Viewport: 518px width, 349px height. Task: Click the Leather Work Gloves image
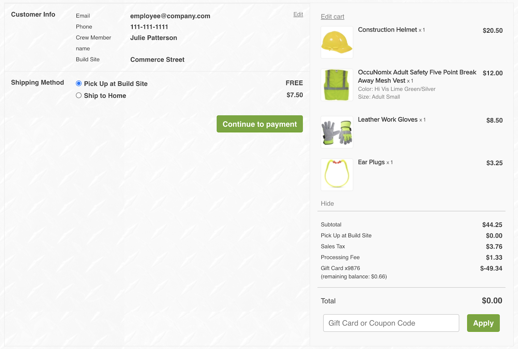point(337,132)
